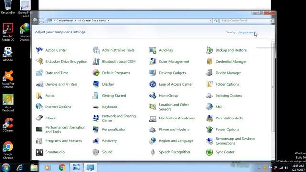306x172 pixels.
Task: Open Programs and Features link
Action: pyautogui.click(x=64, y=141)
